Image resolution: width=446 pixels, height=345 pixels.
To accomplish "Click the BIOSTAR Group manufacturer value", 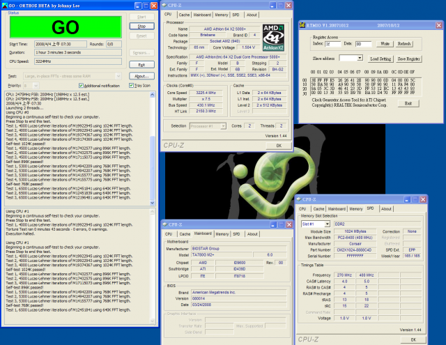I will coord(238,249).
